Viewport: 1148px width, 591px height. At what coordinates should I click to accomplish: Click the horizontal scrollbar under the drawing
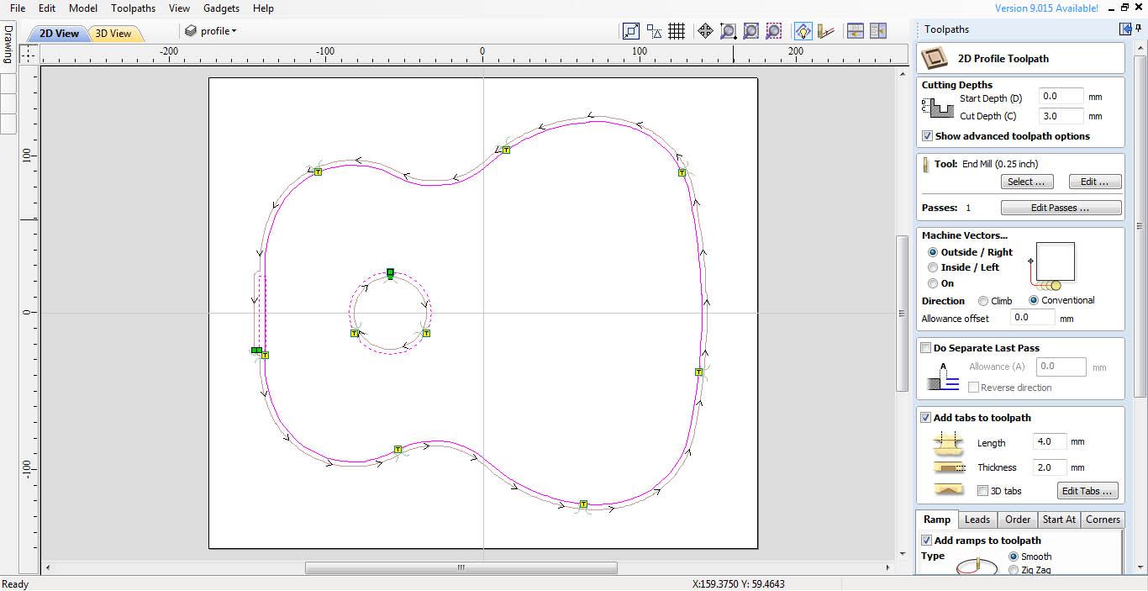(x=461, y=568)
